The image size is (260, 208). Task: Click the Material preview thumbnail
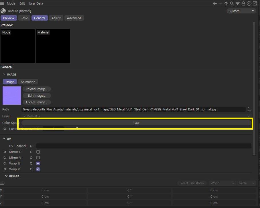tap(53, 46)
